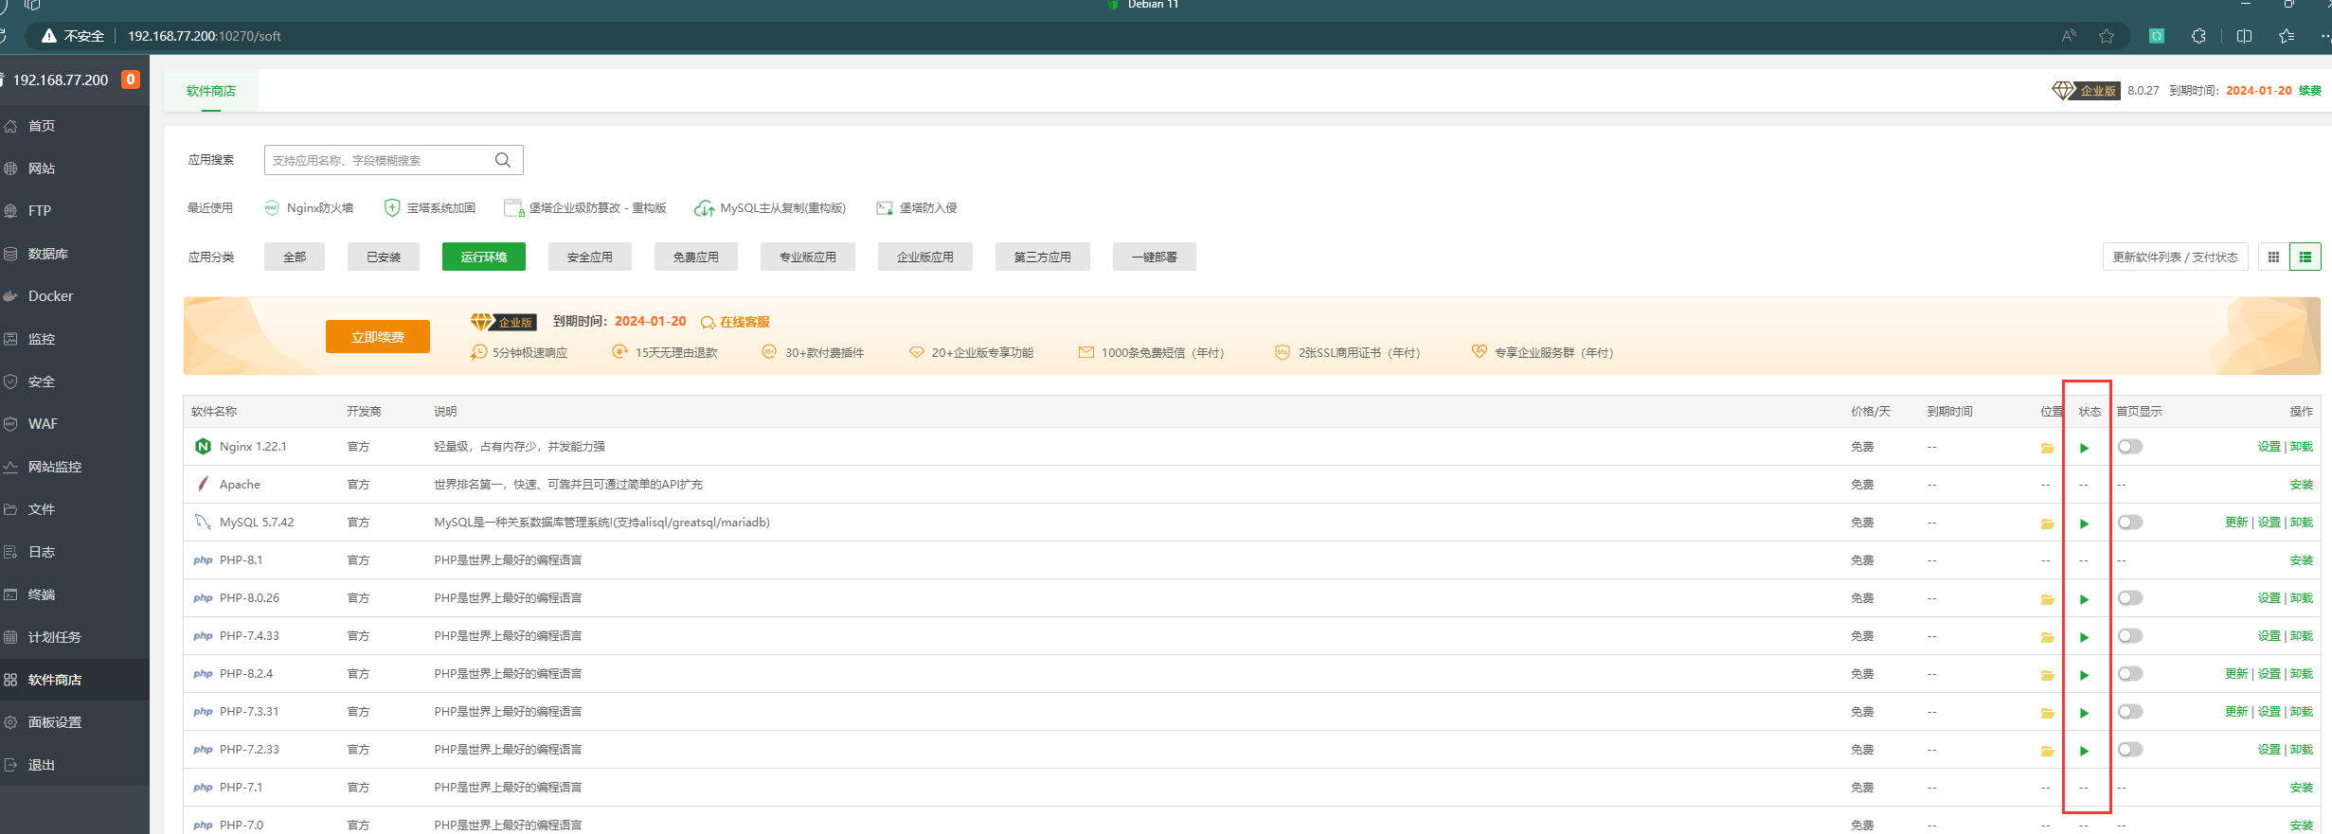
Task: Click PHP-8.0.26 running status arrow
Action: [x=2084, y=599]
